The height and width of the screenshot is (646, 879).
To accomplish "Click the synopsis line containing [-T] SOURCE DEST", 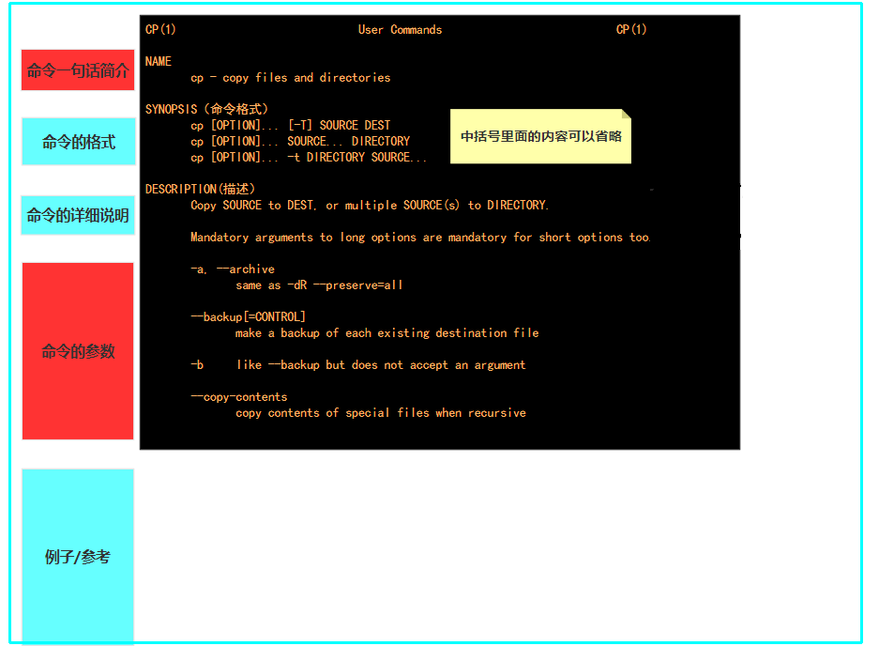I will [290, 125].
